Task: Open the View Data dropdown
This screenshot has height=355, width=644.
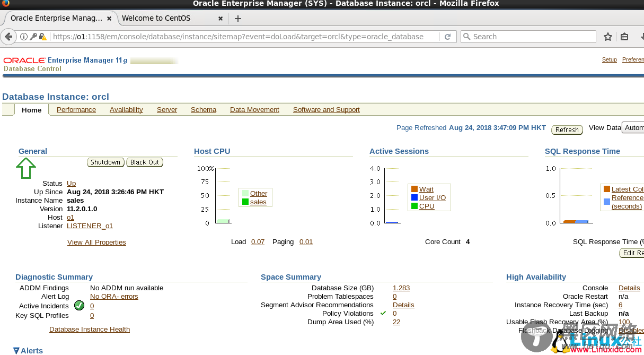Action: coord(633,128)
